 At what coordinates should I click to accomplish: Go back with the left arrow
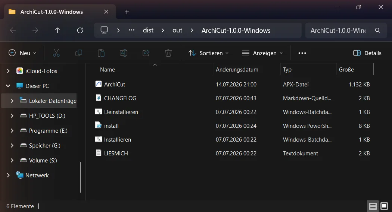point(13,31)
